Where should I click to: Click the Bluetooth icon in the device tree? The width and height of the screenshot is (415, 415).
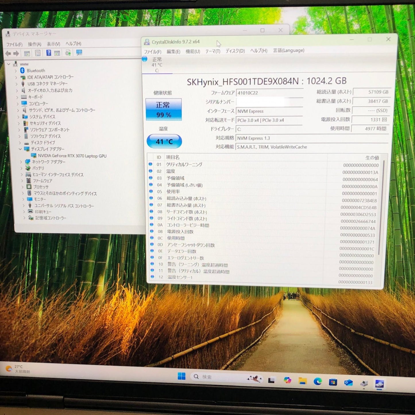(22, 70)
